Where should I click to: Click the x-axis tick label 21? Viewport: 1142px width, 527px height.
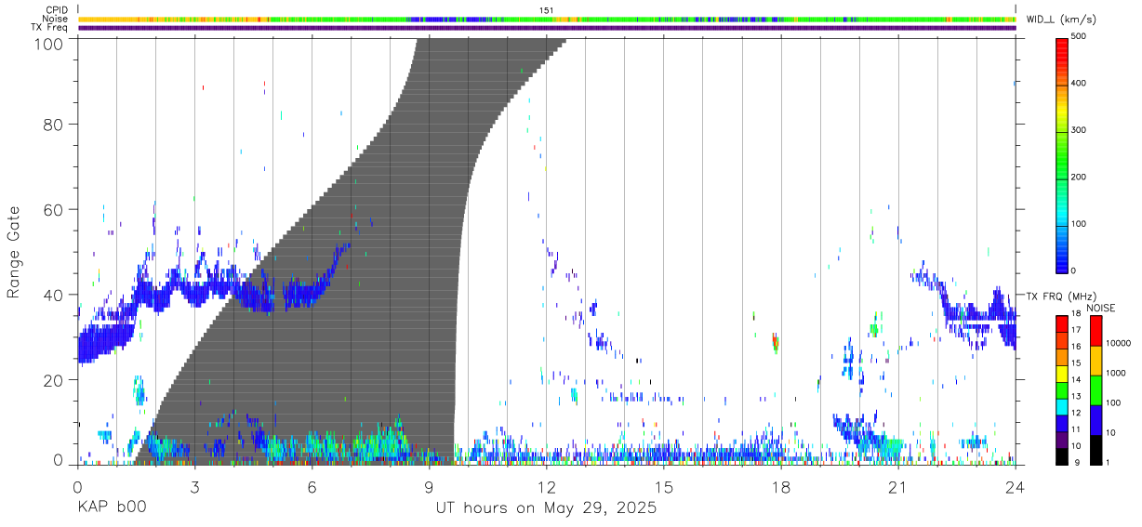pyautogui.click(x=897, y=486)
